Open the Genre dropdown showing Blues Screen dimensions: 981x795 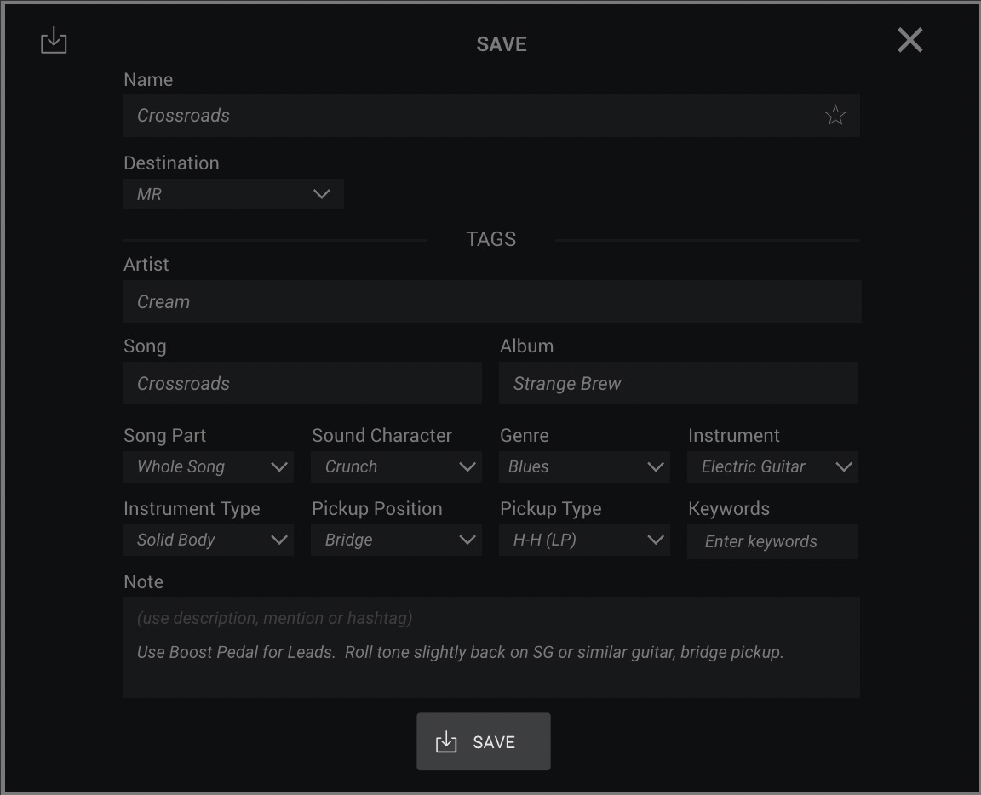click(585, 466)
